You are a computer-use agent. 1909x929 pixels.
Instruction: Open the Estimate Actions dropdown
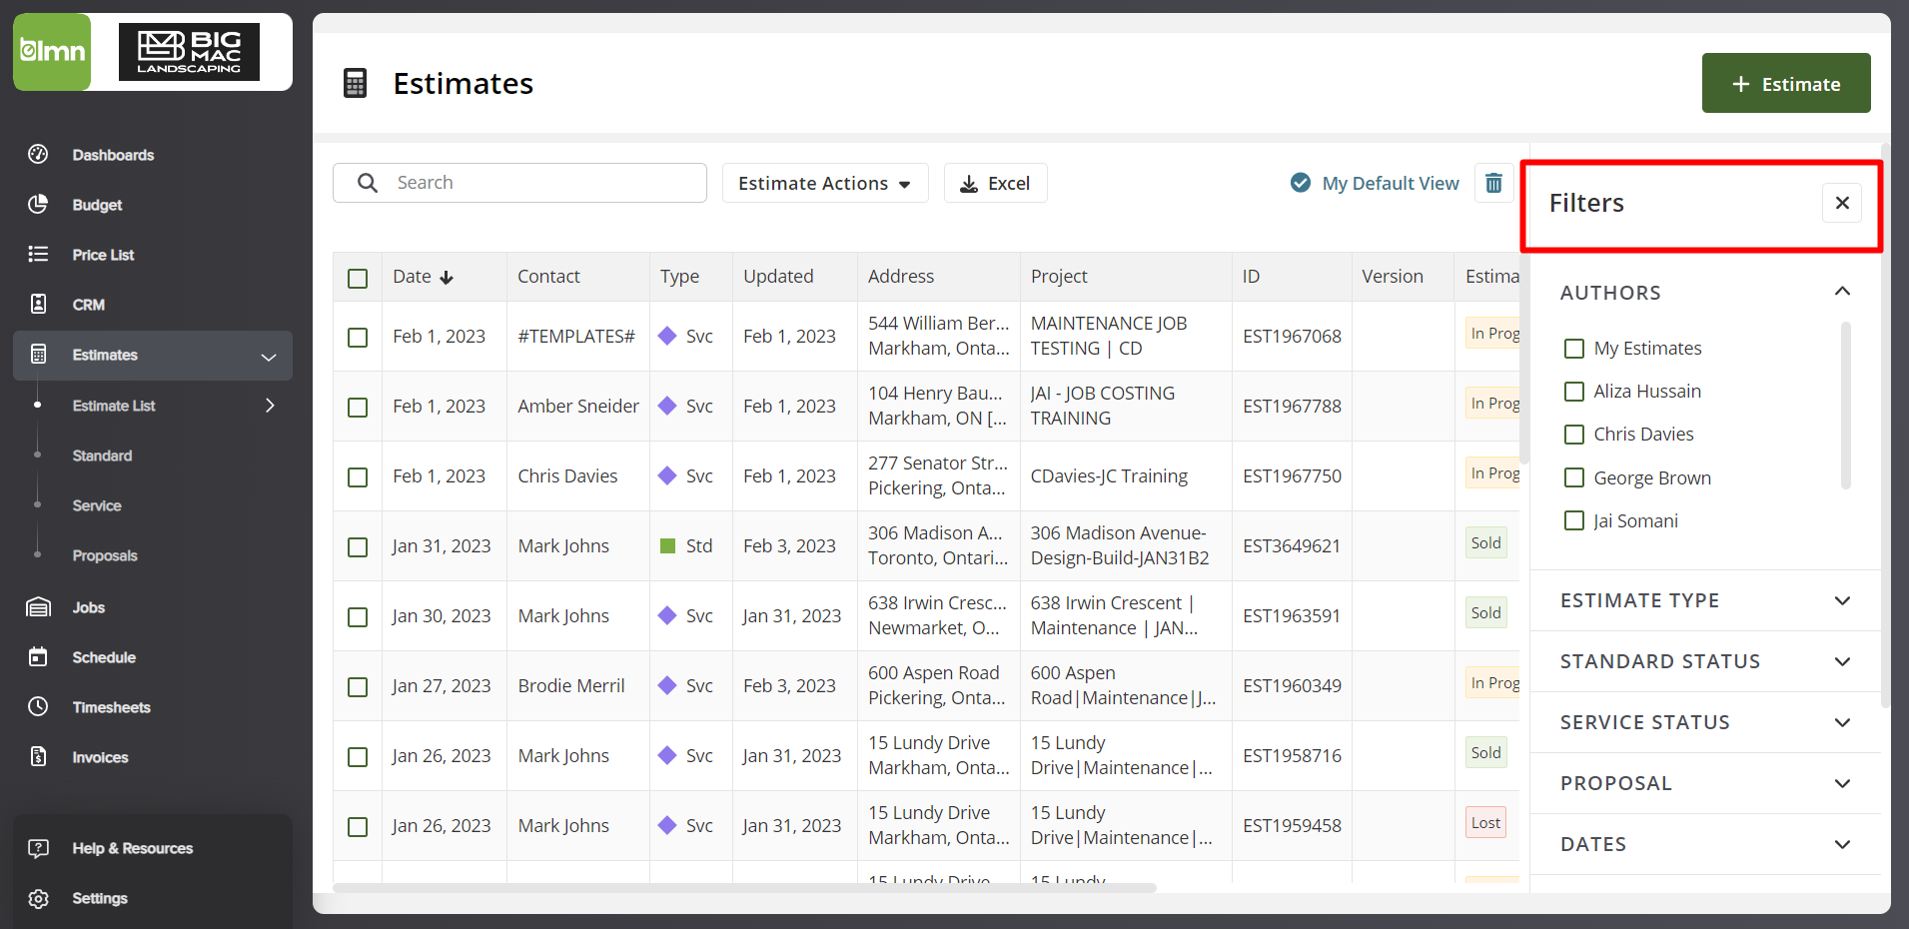click(824, 183)
